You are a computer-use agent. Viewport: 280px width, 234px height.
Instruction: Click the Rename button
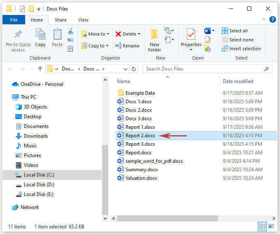tap(127, 46)
